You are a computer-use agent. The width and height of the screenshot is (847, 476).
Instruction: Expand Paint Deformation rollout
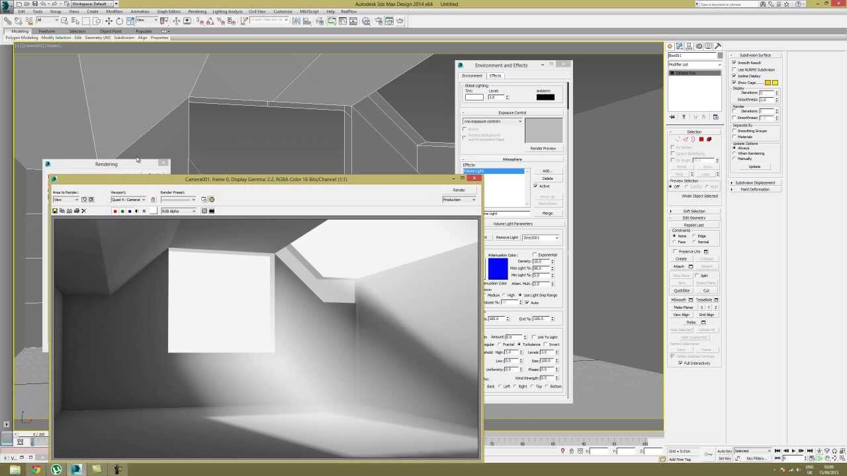755,189
